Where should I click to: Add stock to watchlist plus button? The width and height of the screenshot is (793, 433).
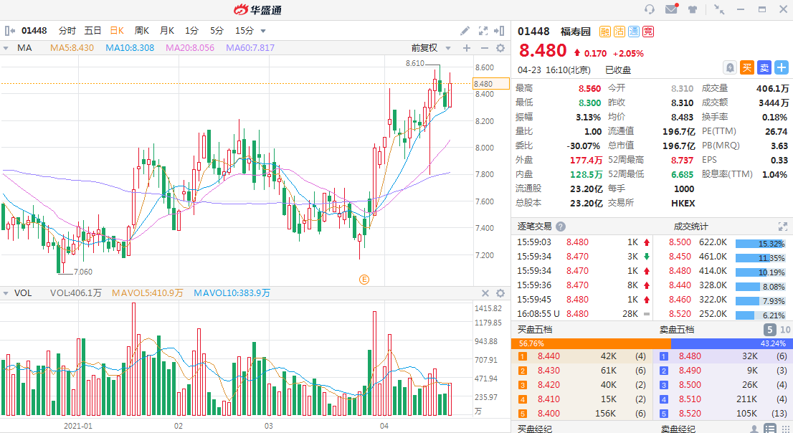point(782,68)
